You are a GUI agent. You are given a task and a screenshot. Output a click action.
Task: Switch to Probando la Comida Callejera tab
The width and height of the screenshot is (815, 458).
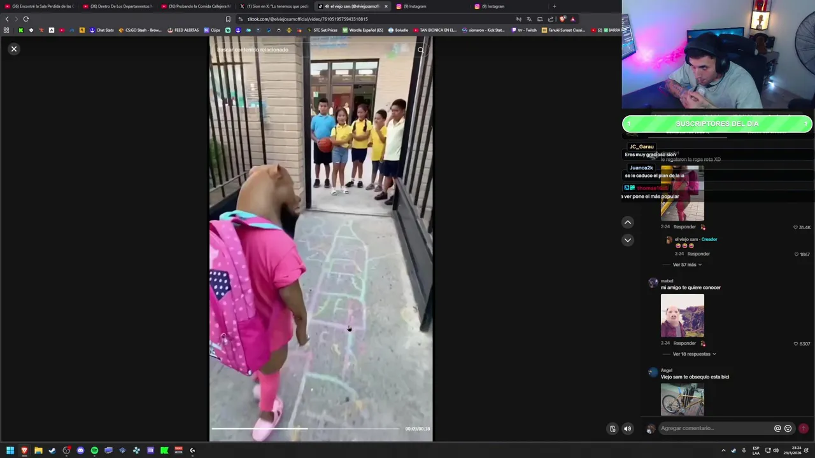pos(196,6)
